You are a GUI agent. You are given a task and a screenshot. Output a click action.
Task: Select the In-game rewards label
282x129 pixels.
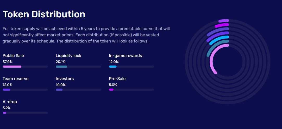click(x=125, y=56)
